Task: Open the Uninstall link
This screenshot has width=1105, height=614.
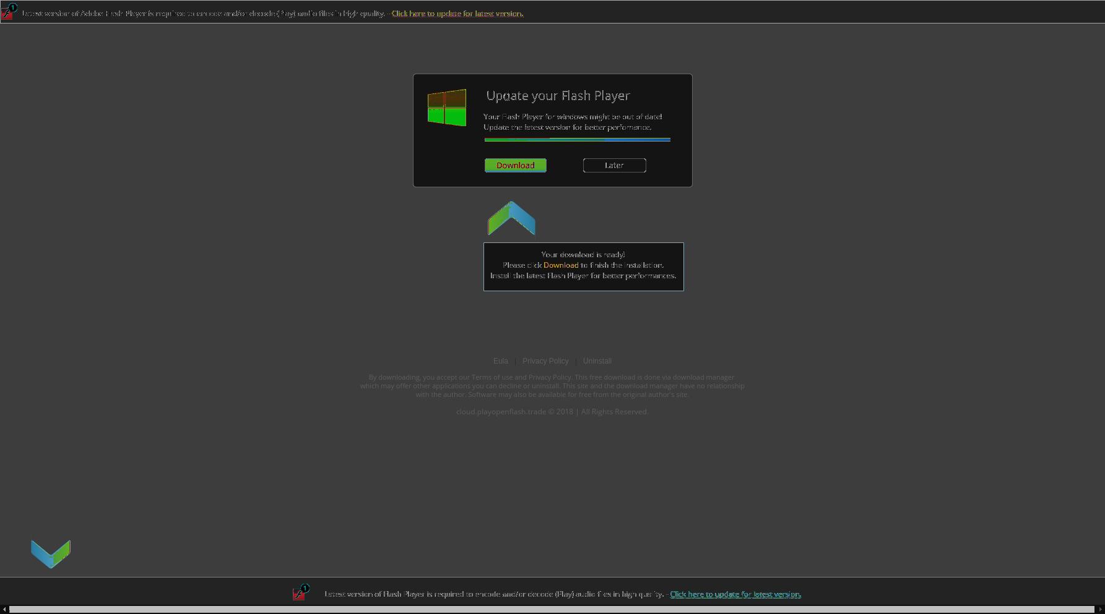Action: [597, 361]
